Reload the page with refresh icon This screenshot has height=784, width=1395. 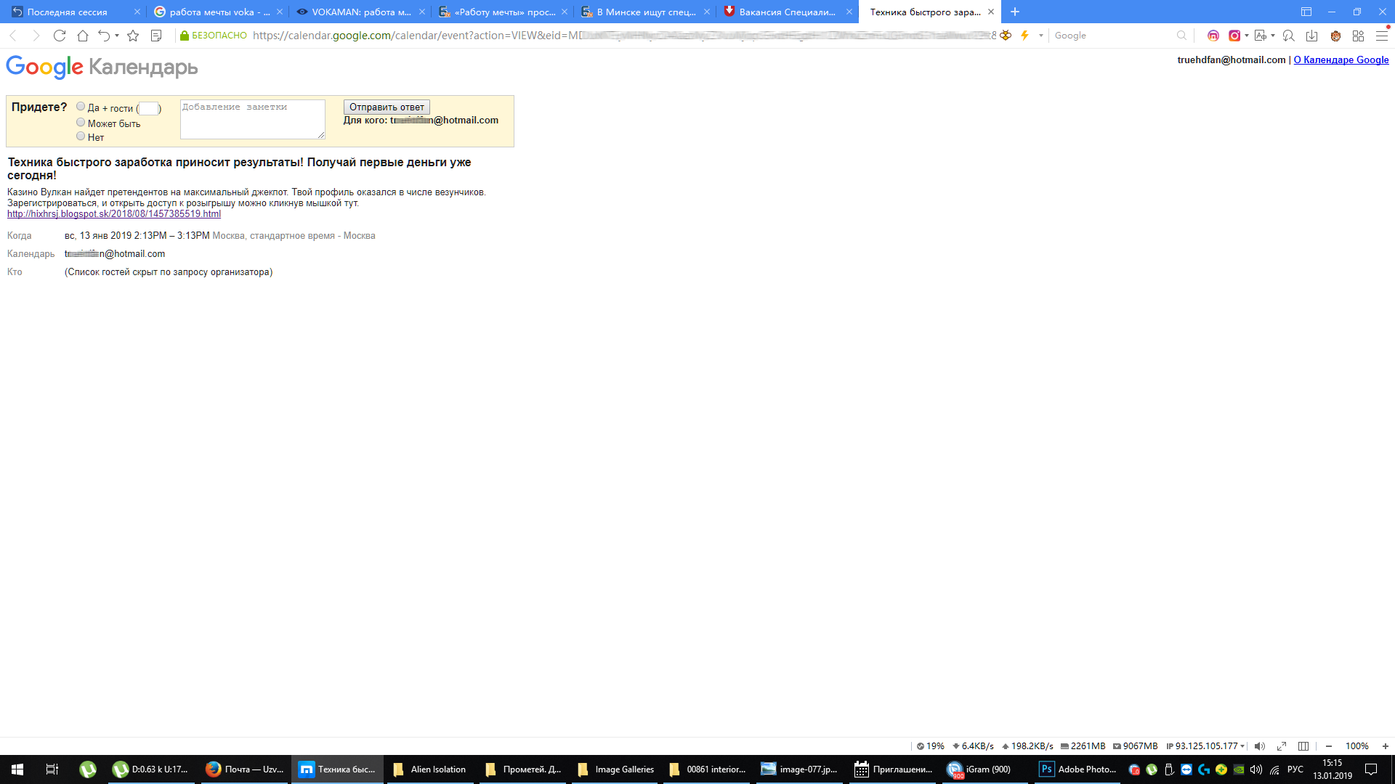(x=60, y=36)
